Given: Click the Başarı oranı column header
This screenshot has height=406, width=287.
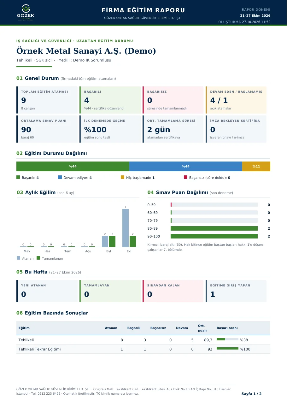Looking at the screenshot, I should 227,328.
